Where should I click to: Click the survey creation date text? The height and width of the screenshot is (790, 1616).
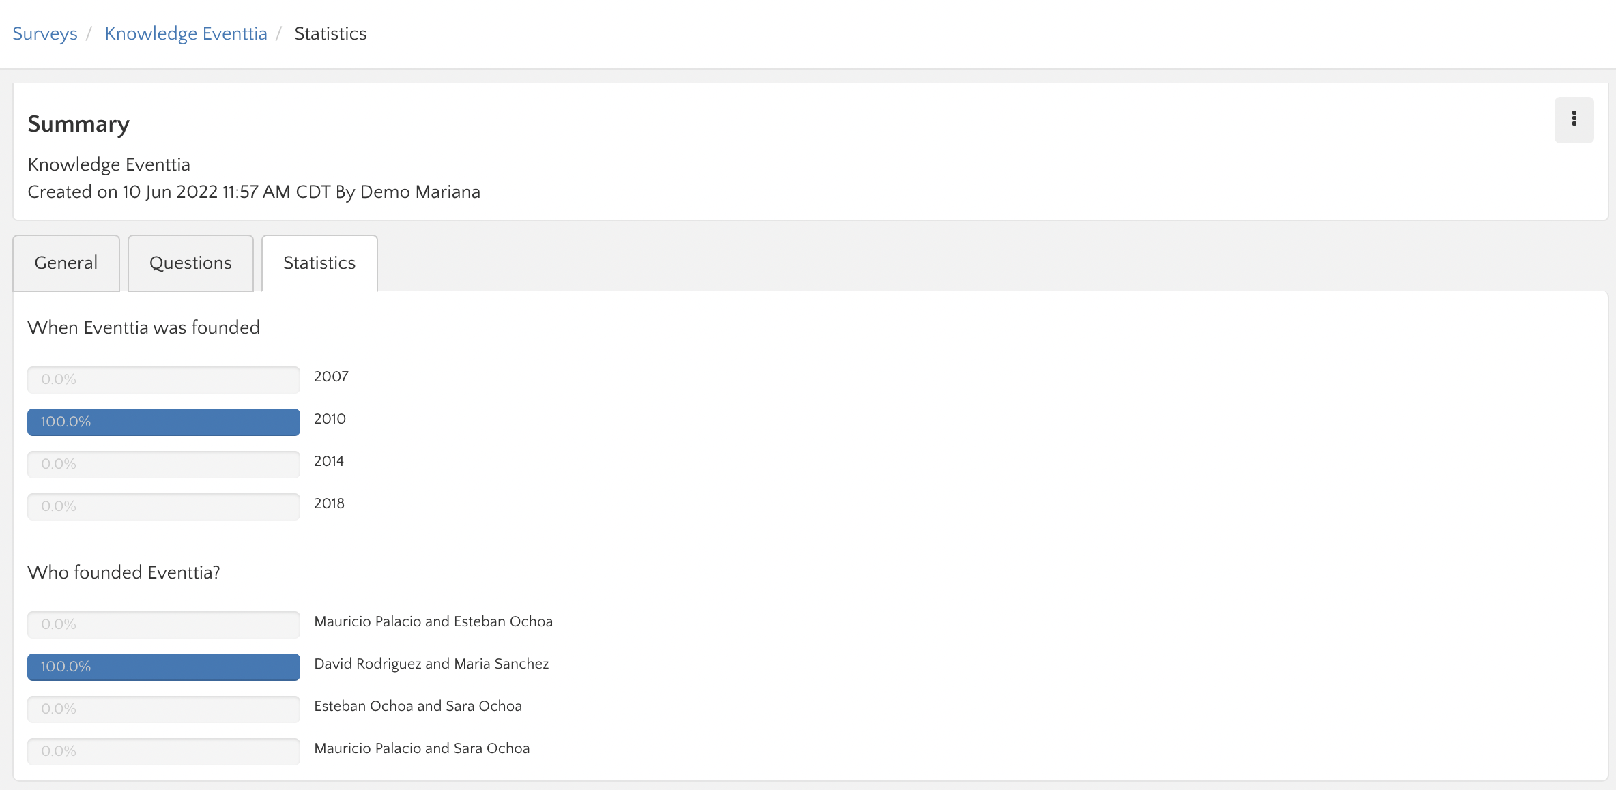pos(254,192)
